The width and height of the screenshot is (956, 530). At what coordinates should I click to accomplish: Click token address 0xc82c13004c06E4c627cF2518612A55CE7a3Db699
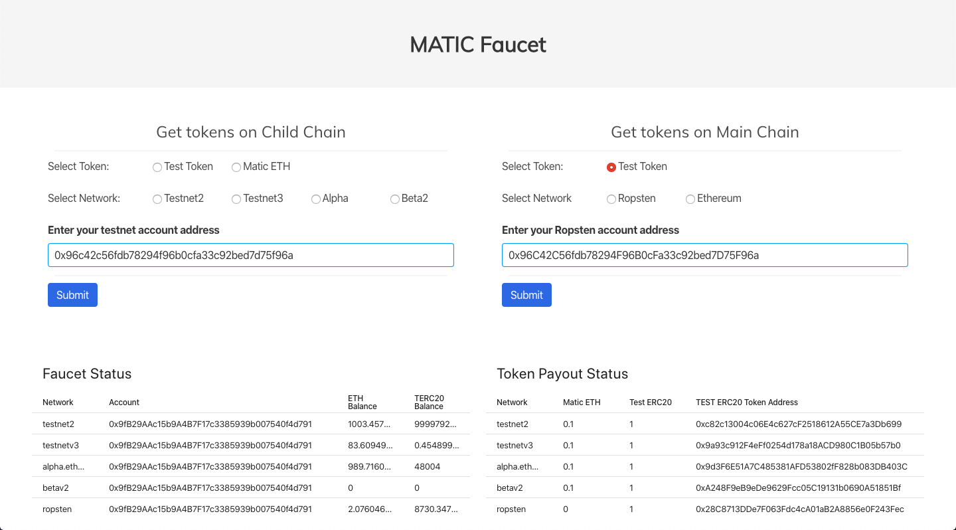pyautogui.click(x=799, y=424)
